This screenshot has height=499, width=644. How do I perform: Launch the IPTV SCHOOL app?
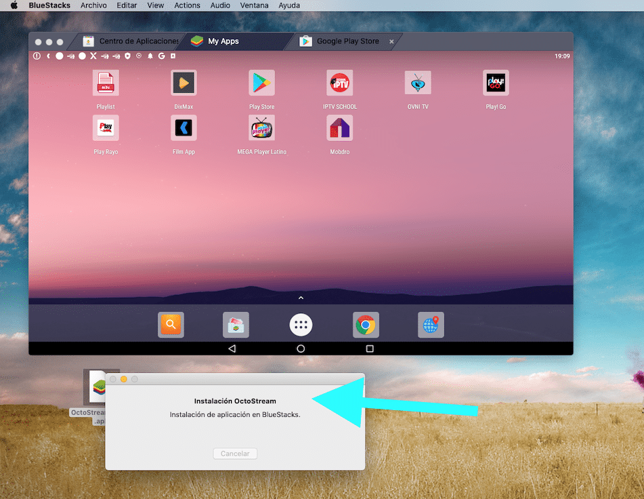(339, 82)
